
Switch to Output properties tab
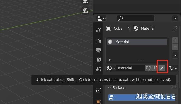[x=98, y=51]
